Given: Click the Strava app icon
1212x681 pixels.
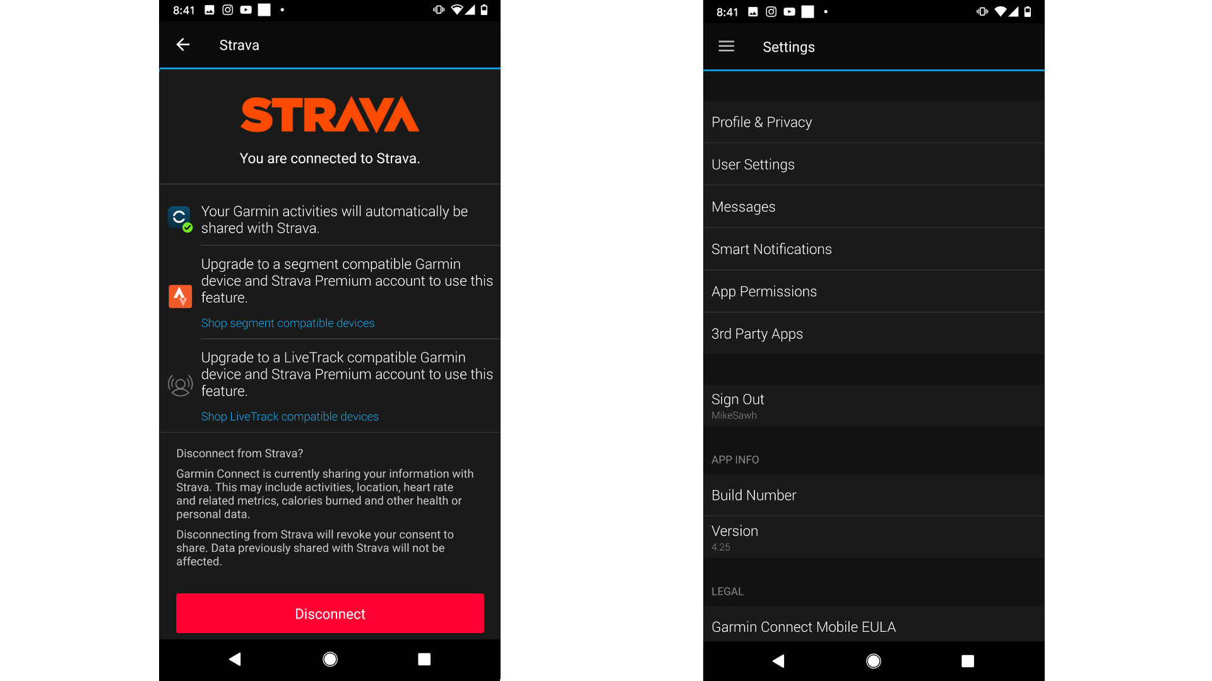Looking at the screenshot, I should click(180, 293).
